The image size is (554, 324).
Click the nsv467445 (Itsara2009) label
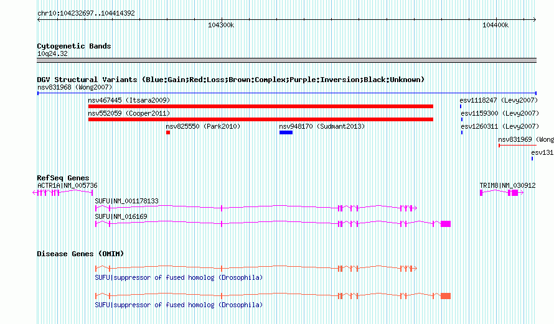[129, 100]
